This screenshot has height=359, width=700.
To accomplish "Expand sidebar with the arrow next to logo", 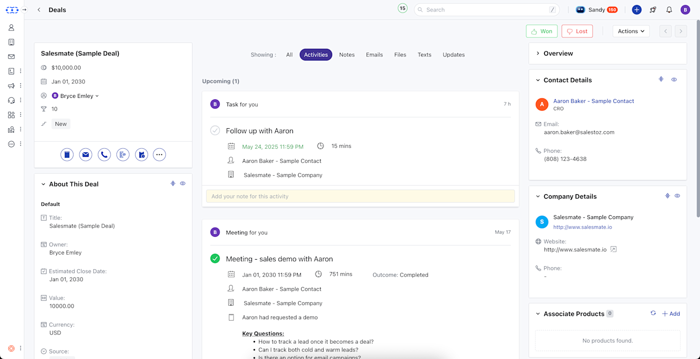I will pos(24,9).
